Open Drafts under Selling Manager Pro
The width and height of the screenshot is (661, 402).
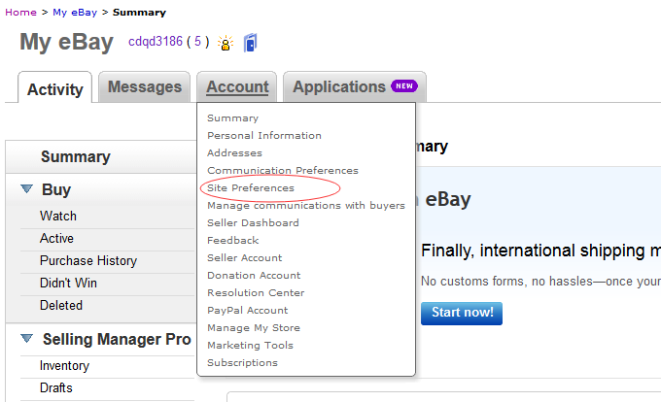click(x=56, y=387)
